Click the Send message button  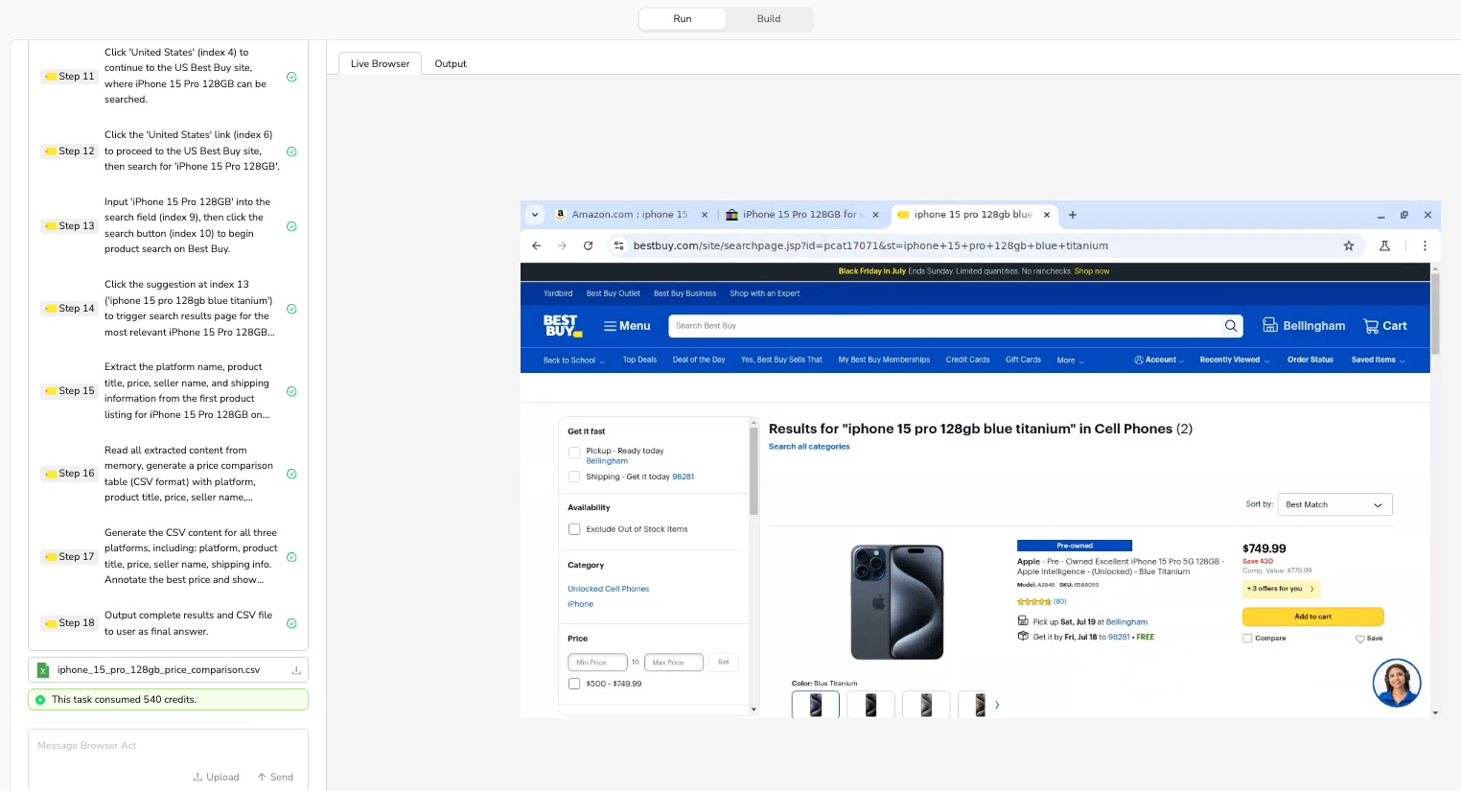tap(275, 778)
